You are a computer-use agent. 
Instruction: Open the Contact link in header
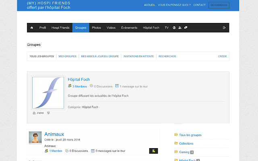(200, 5)
